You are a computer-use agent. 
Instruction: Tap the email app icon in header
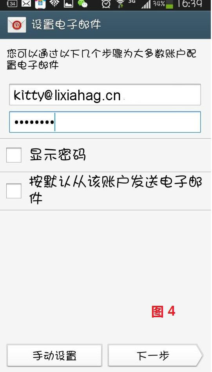16,25
